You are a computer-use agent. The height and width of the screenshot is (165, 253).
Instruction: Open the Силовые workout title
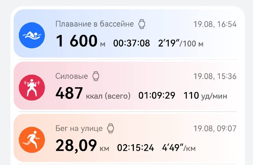coord(72,76)
